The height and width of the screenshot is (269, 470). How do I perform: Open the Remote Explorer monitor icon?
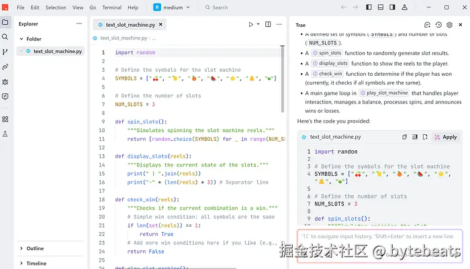pyautogui.click(x=5, y=96)
